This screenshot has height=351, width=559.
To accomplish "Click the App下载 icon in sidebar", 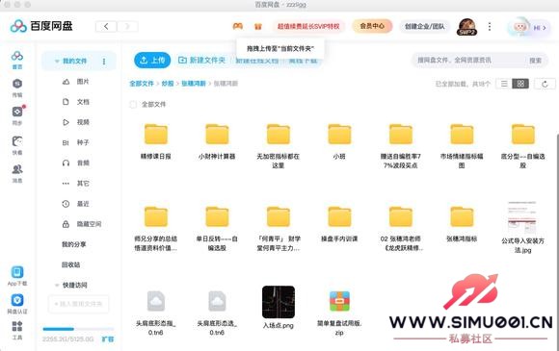I will point(17,276).
